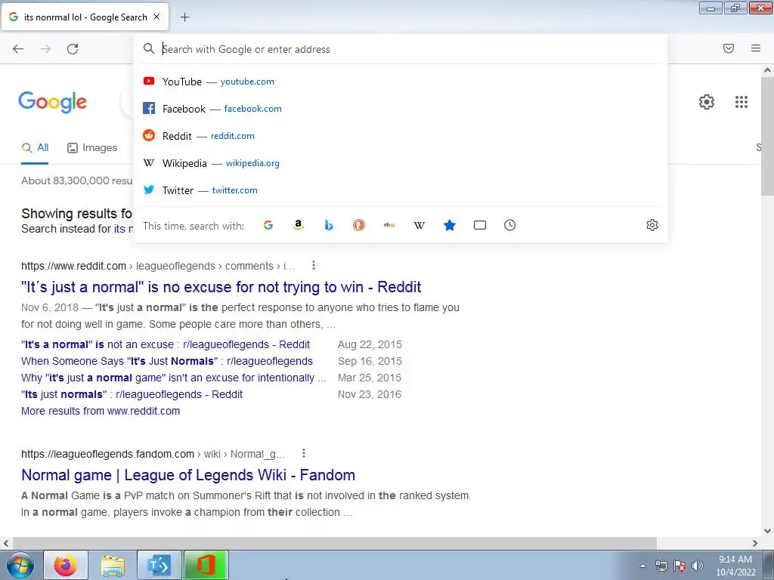Open the Firefox application menu
Screen dimensions: 774x580
pyautogui.click(x=756, y=48)
